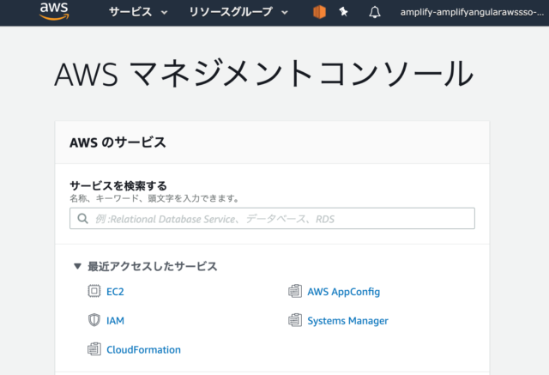Open the CloudFormation link

click(x=143, y=350)
